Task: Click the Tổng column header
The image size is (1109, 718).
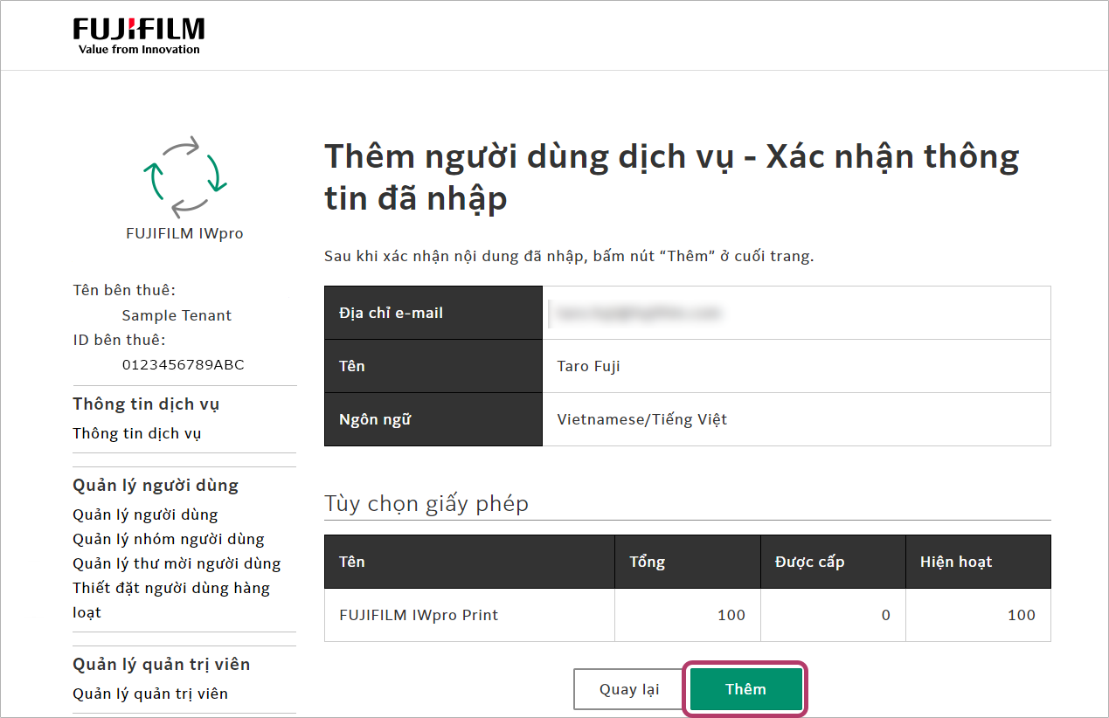Action: 688,562
